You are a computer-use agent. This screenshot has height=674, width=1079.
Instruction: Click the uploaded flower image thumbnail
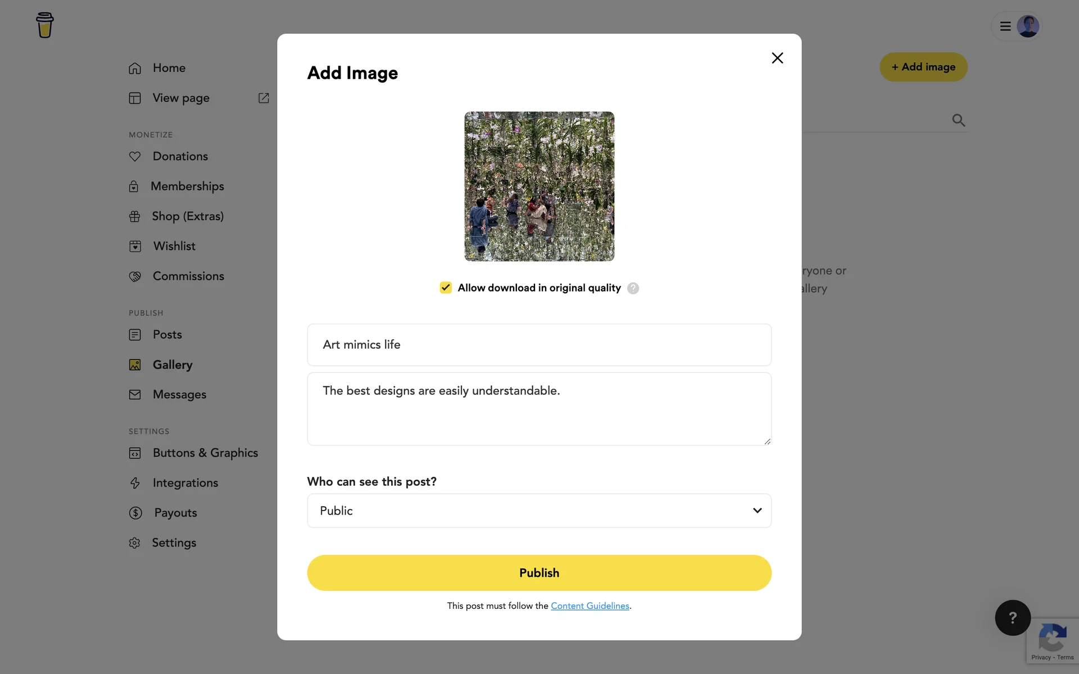(539, 186)
